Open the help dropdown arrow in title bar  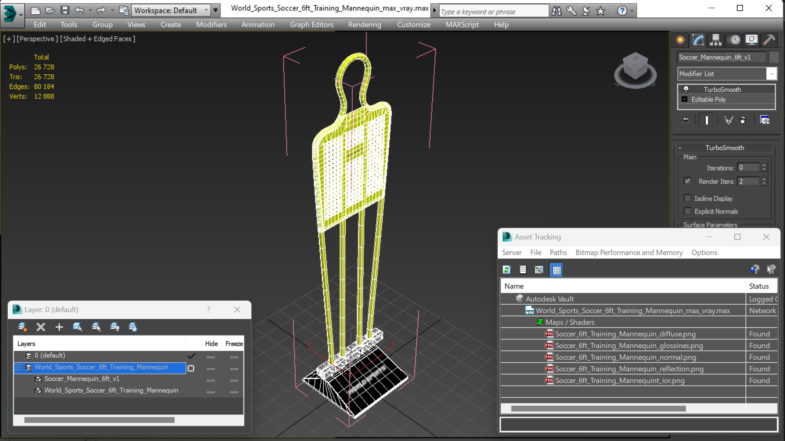click(x=632, y=11)
